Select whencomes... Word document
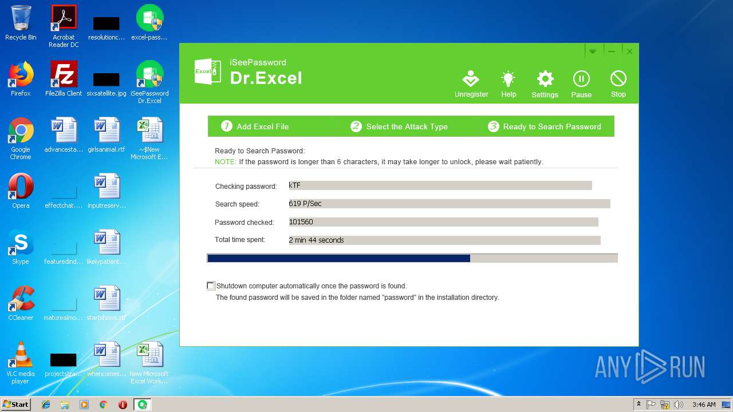 (107, 359)
